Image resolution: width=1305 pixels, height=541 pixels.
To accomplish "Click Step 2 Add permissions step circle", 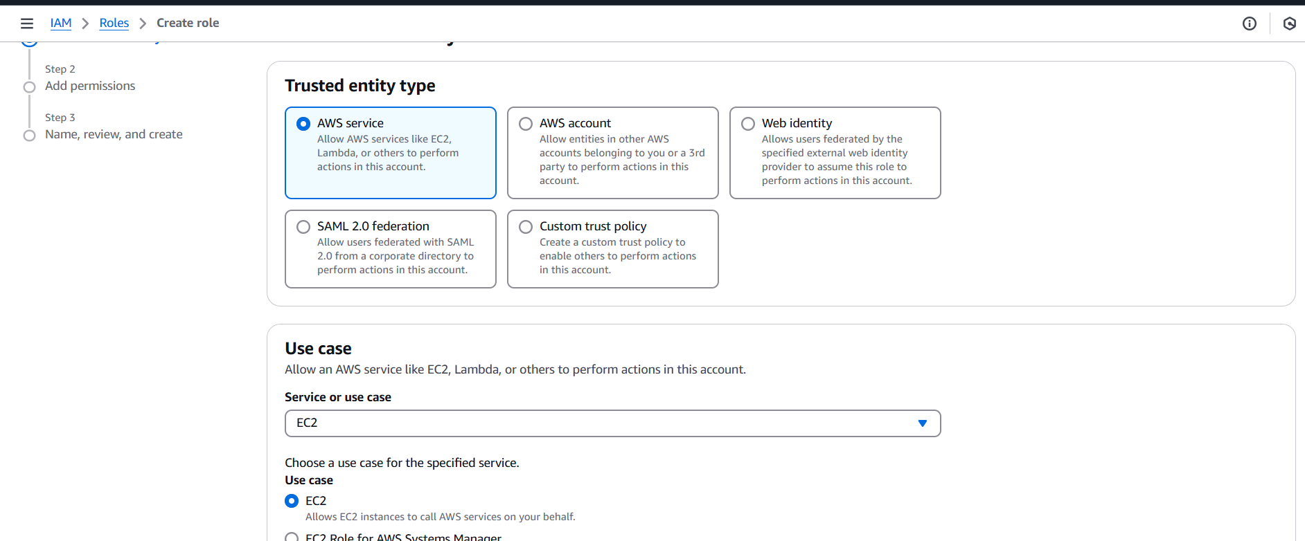I will [29, 87].
